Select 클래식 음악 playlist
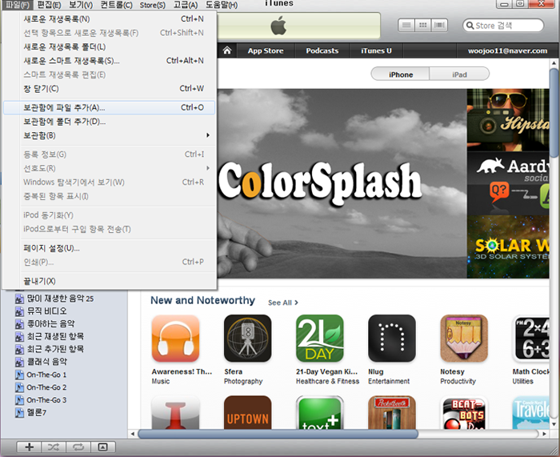This screenshot has height=457, width=560. pos(46,362)
